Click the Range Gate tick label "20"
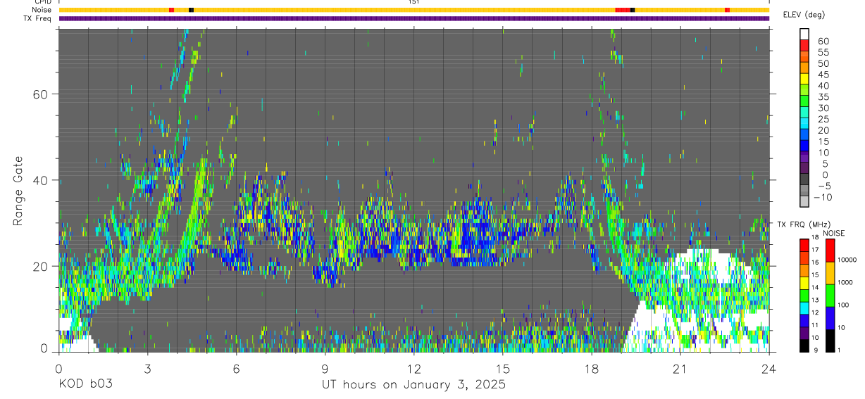The image size is (865, 399). (42, 266)
